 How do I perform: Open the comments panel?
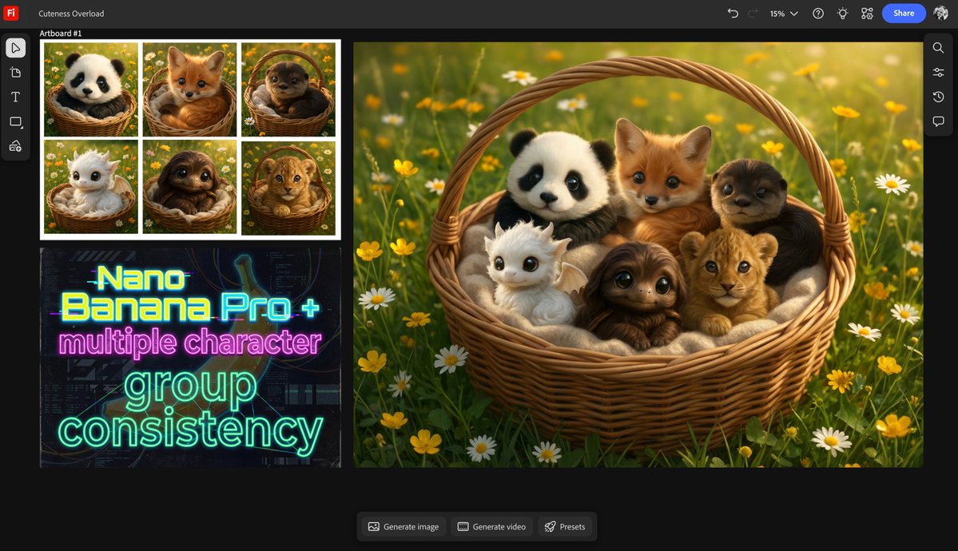coord(938,121)
